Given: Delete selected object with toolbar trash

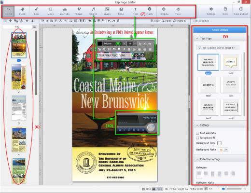Looking at the screenshot, I should (118, 21).
